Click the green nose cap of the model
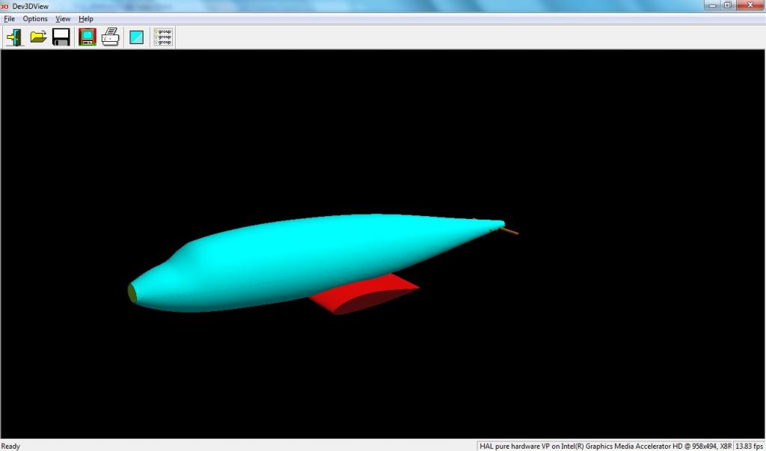This screenshot has height=451, width=766. [x=132, y=292]
